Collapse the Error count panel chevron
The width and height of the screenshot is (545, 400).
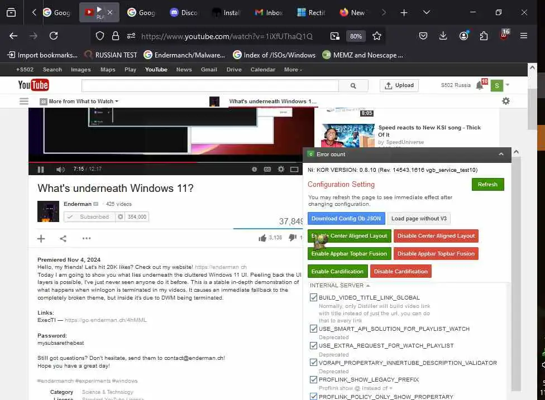[x=501, y=154]
